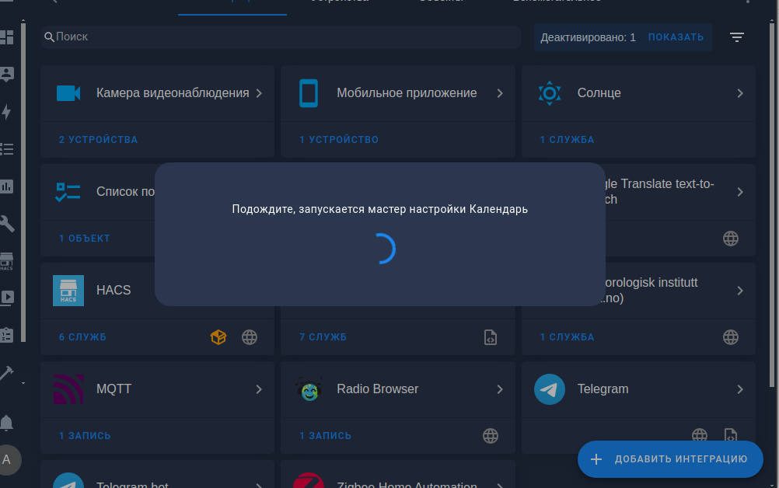Screen dimensions: 779x488
Task: Click the HACS store logo icon
Action: coord(68,291)
